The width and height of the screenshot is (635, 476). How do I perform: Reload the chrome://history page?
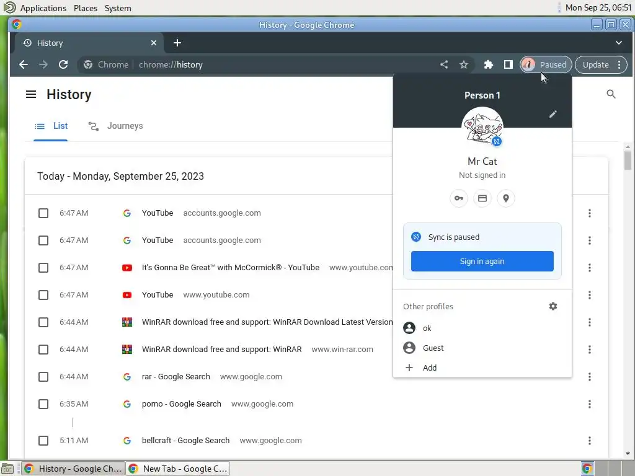[x=63, y=64]
